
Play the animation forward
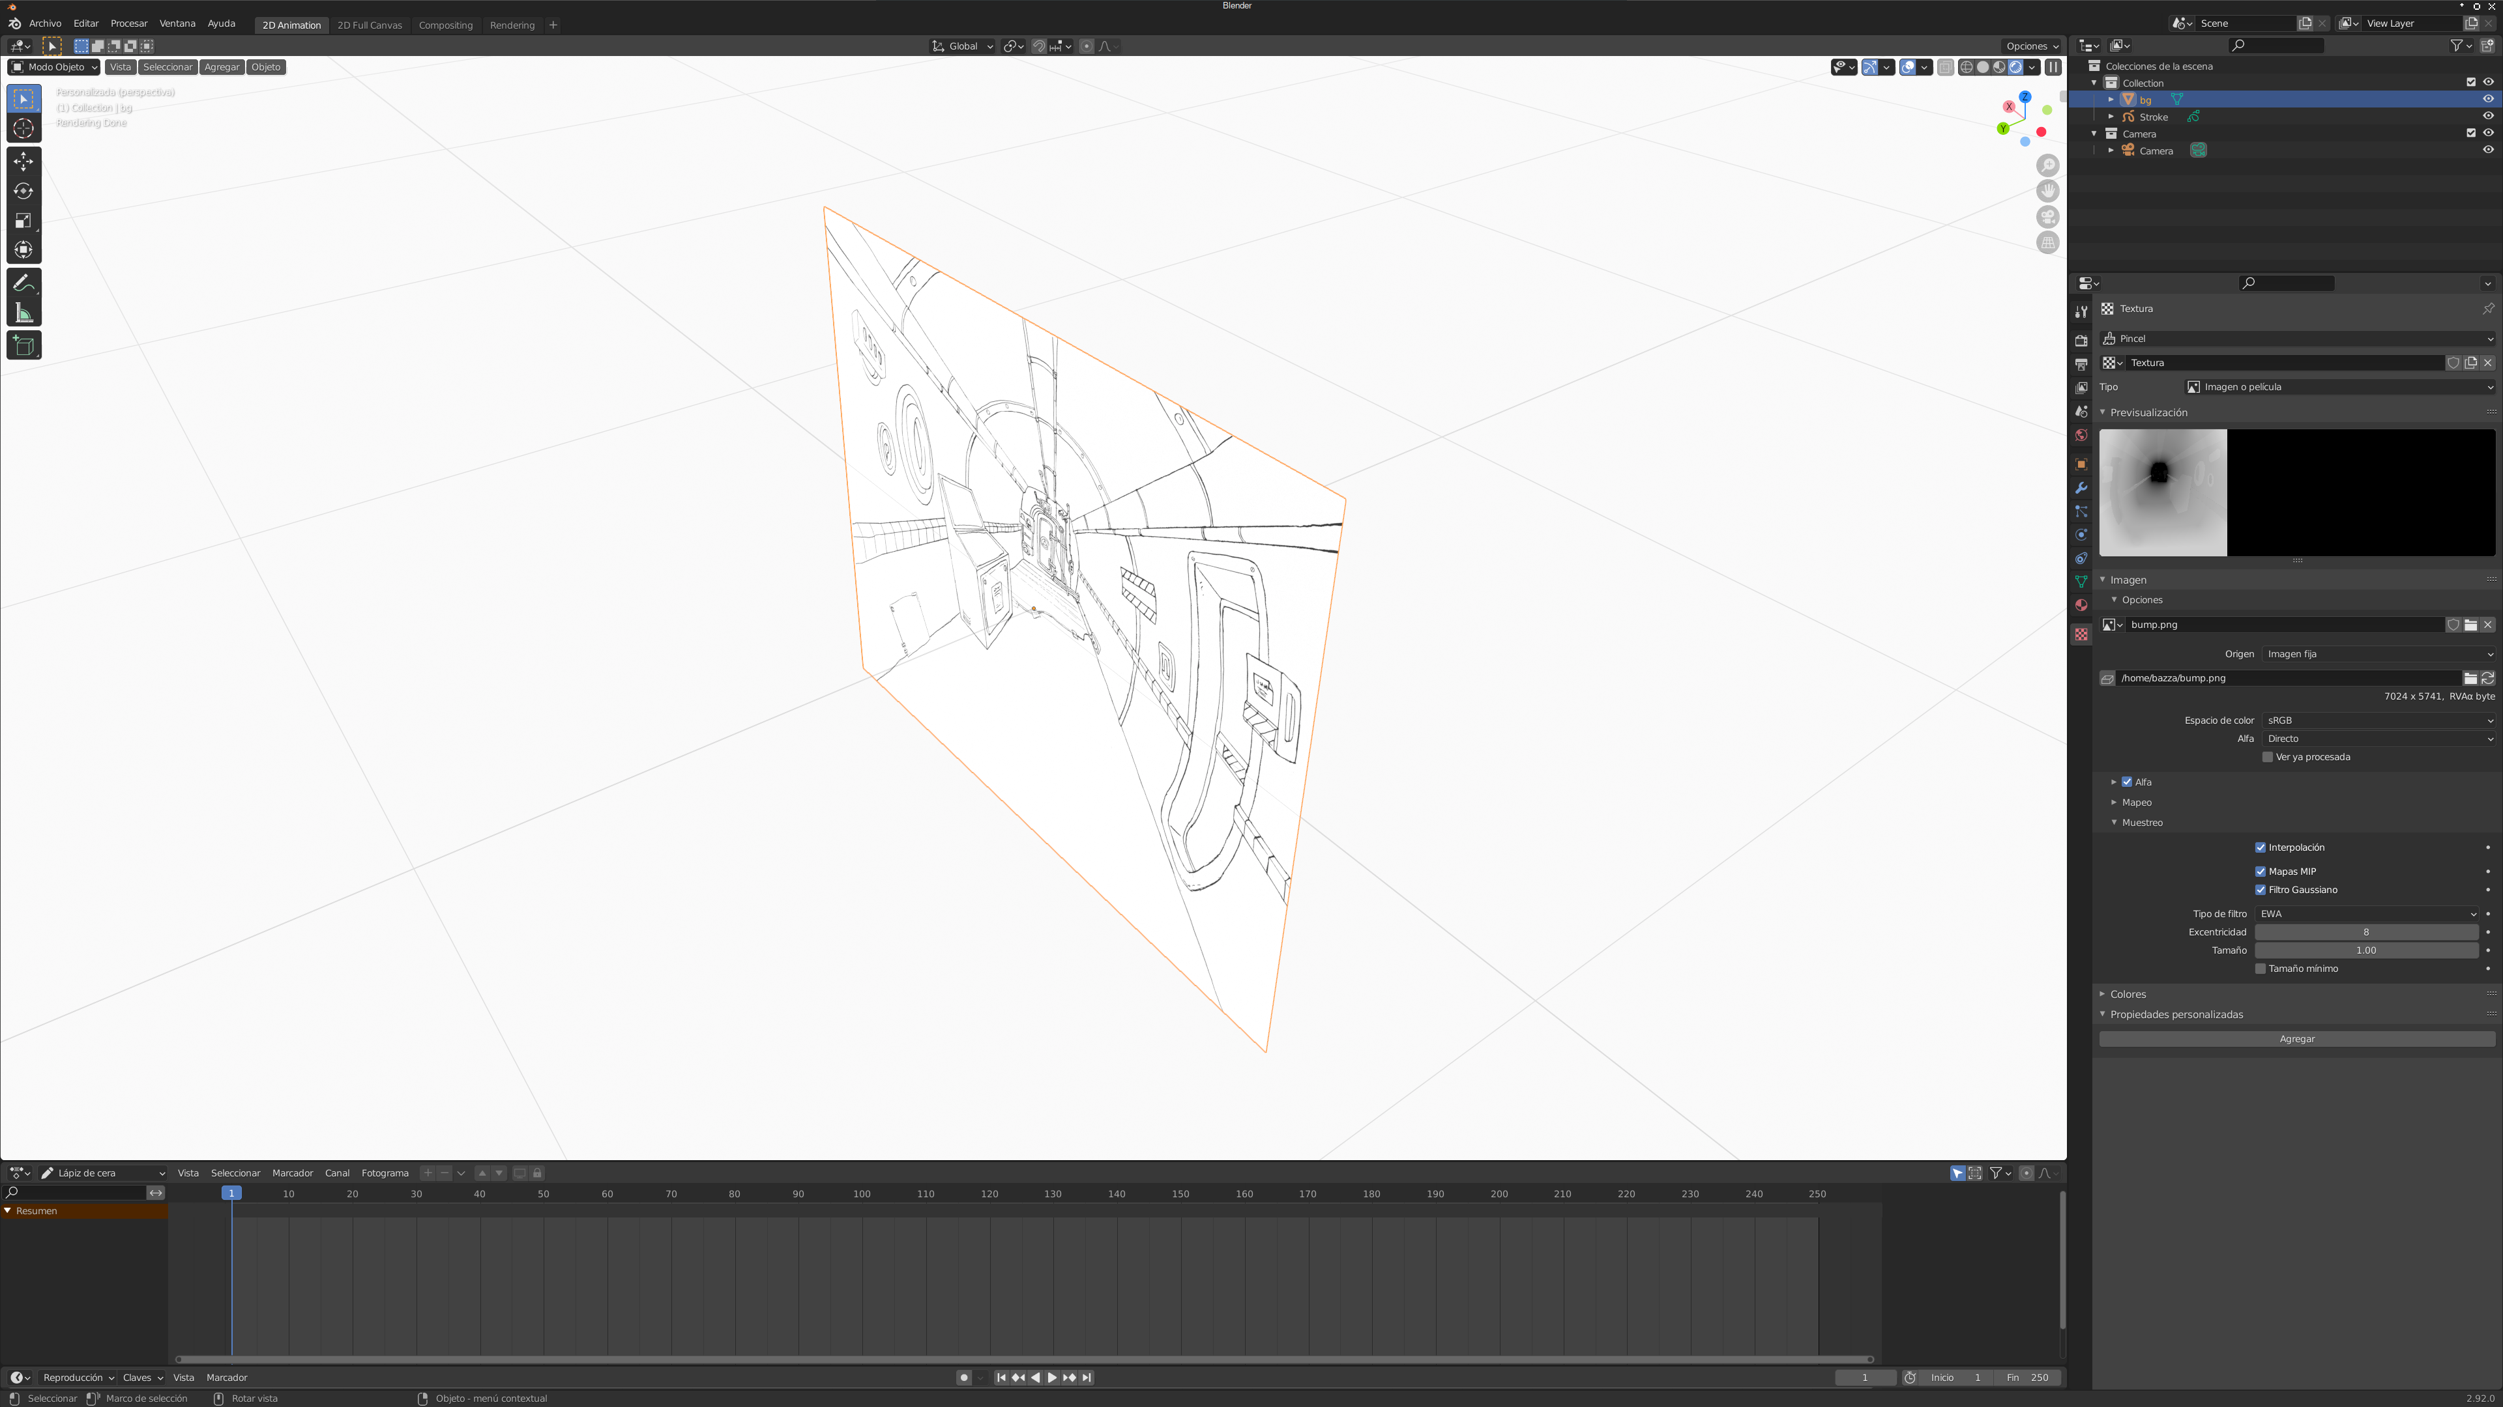pos(1051,1378)
